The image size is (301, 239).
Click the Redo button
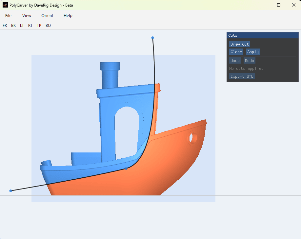250,61
